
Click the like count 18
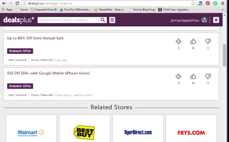pos(193,83)
